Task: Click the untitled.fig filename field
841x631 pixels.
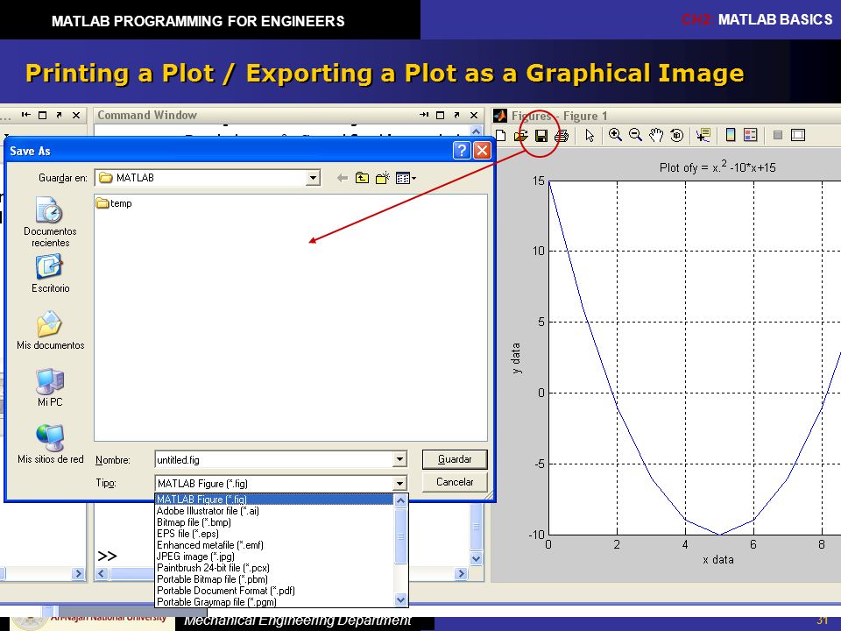Action: [274, 459]
